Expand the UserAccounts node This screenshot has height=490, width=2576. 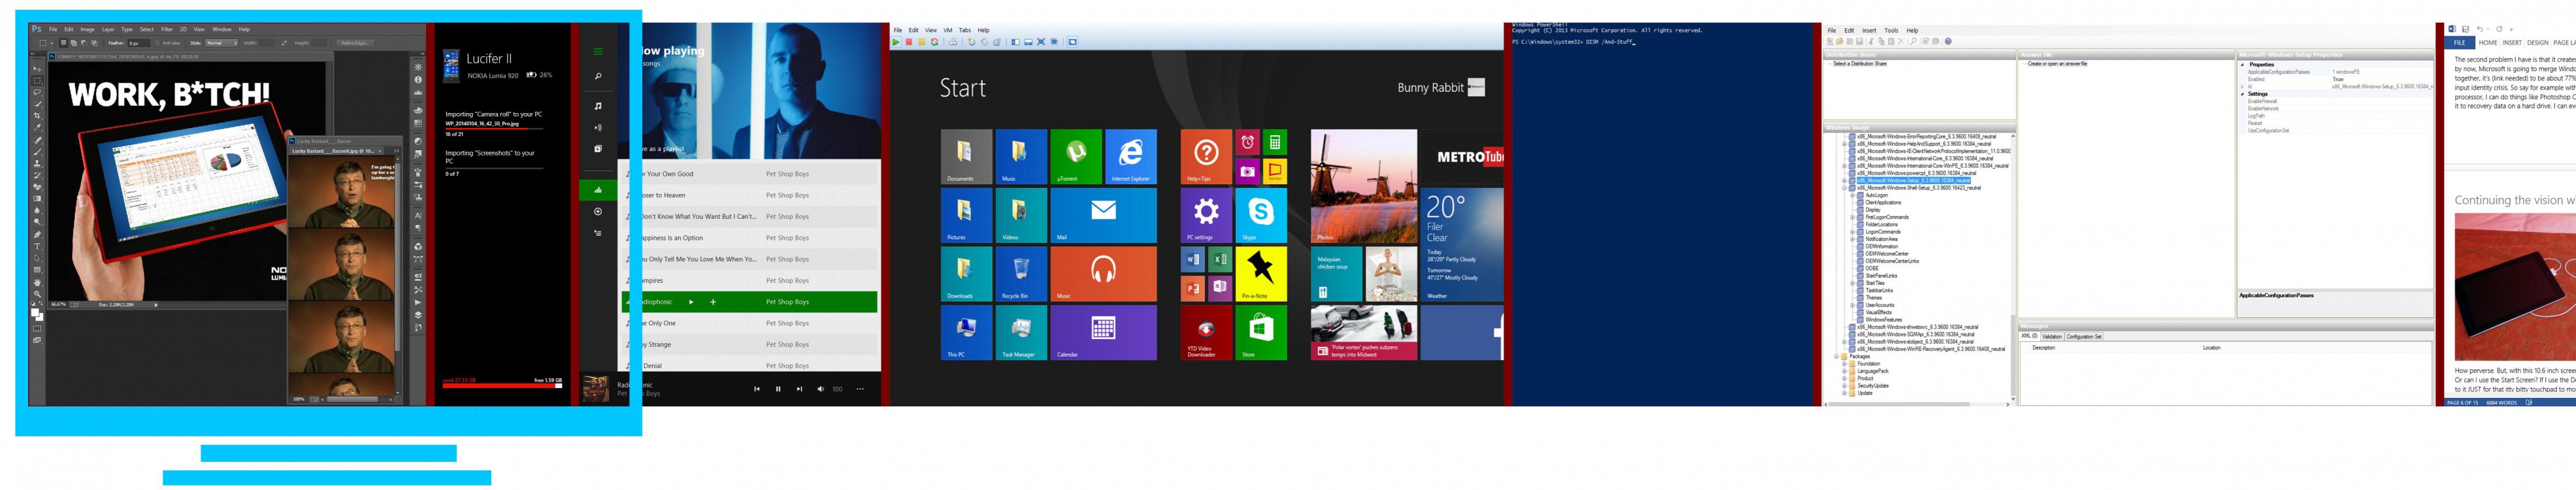tap(1852, 305)
